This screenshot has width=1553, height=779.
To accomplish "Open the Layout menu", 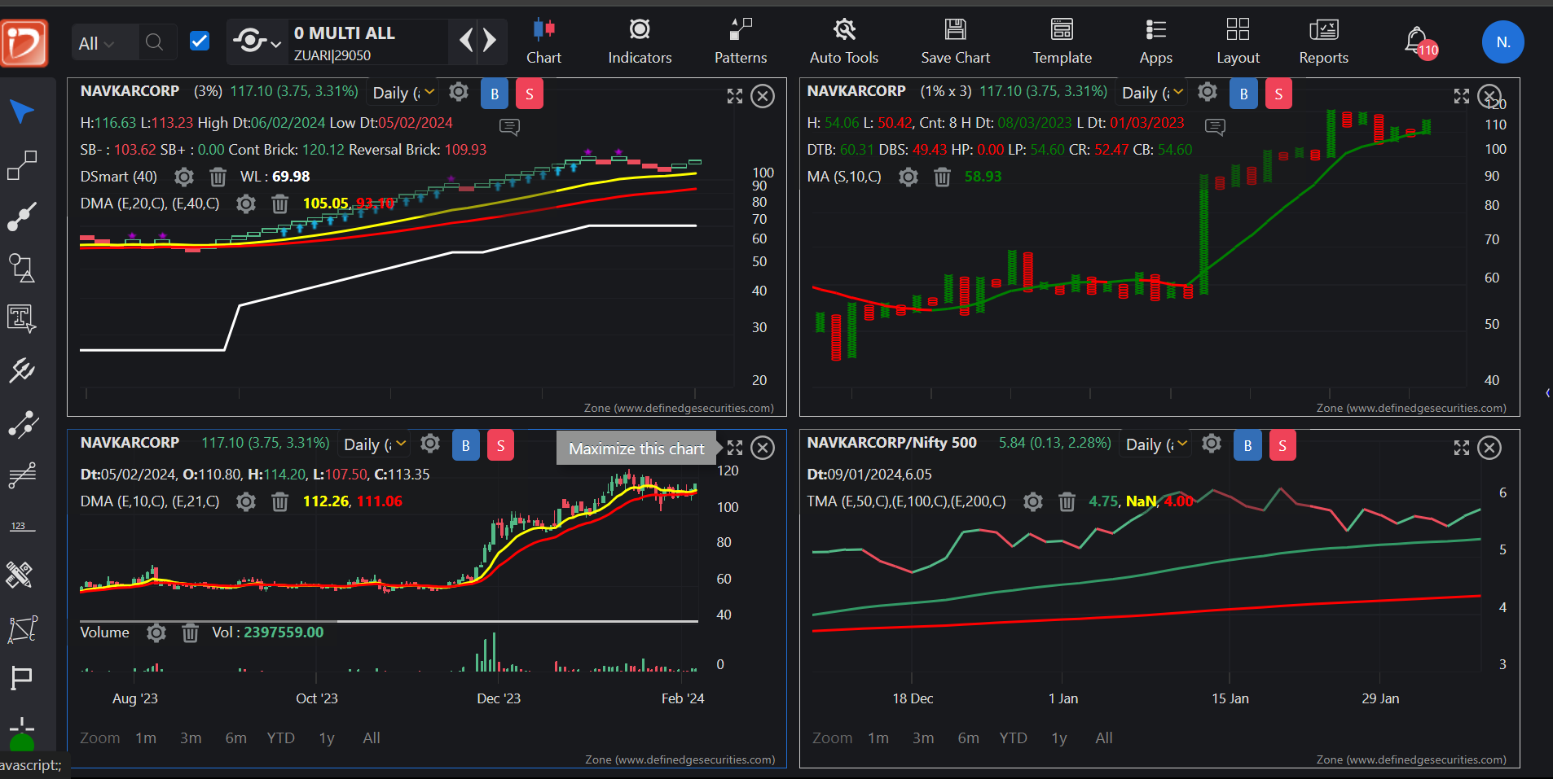I will point(1238,42).
